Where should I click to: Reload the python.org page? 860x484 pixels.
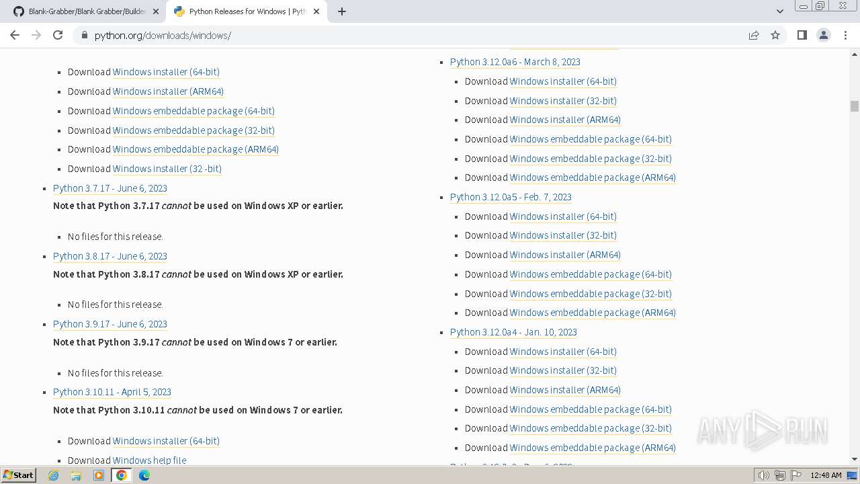58,35
